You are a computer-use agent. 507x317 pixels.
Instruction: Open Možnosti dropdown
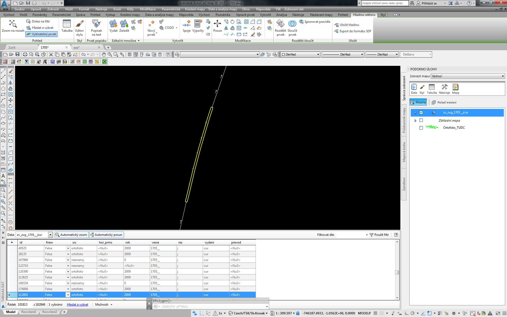pyautogui.click(x=104, y=305)
